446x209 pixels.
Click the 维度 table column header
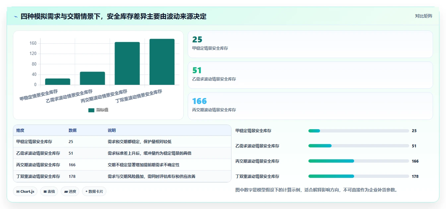point(20,131)
